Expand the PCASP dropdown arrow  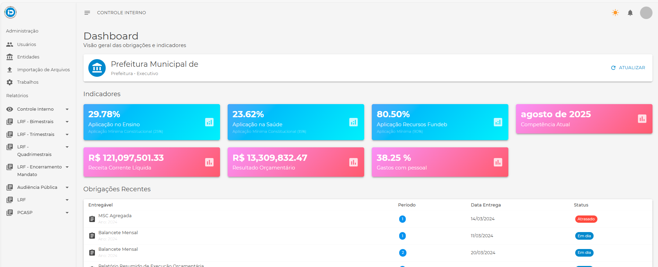pyautogui.click(x=67, y=213)
